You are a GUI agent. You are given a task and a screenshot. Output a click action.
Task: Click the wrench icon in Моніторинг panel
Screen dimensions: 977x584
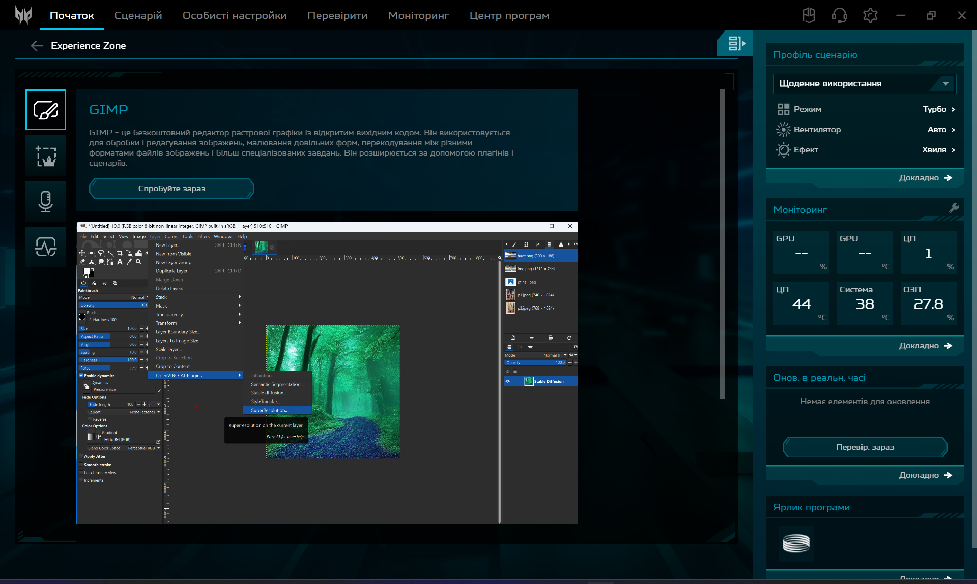click(954, 208)
